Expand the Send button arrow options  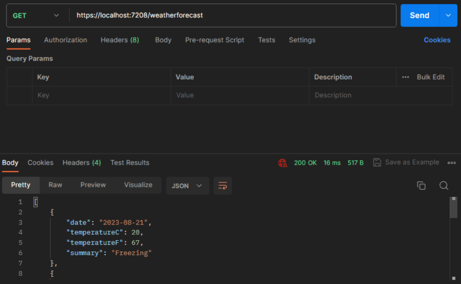[448, 15]
